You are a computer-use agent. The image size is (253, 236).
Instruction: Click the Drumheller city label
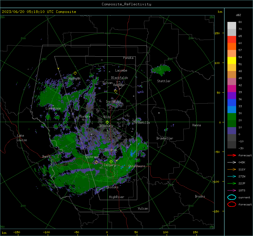[165, 138]
